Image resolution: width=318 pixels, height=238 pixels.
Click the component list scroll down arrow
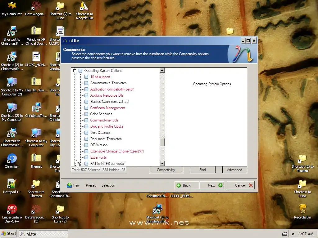[x=162, y=163]
